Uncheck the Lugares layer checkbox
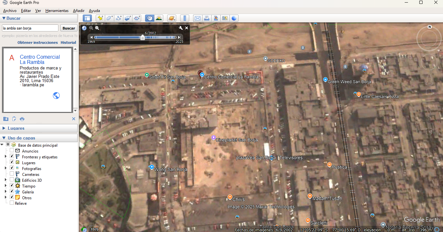The image size is (443, 232). click(x=12, y=163)
